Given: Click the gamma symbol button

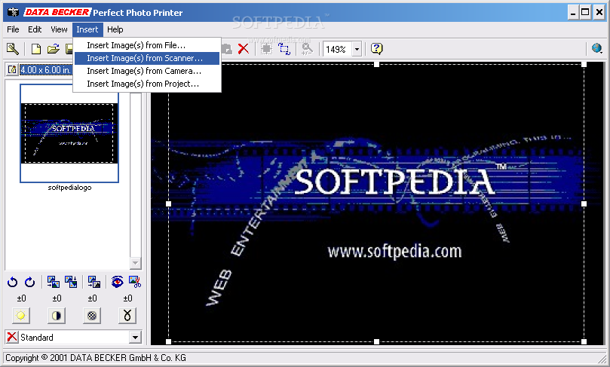Looking at the screenshot, I should coord(127,316).
